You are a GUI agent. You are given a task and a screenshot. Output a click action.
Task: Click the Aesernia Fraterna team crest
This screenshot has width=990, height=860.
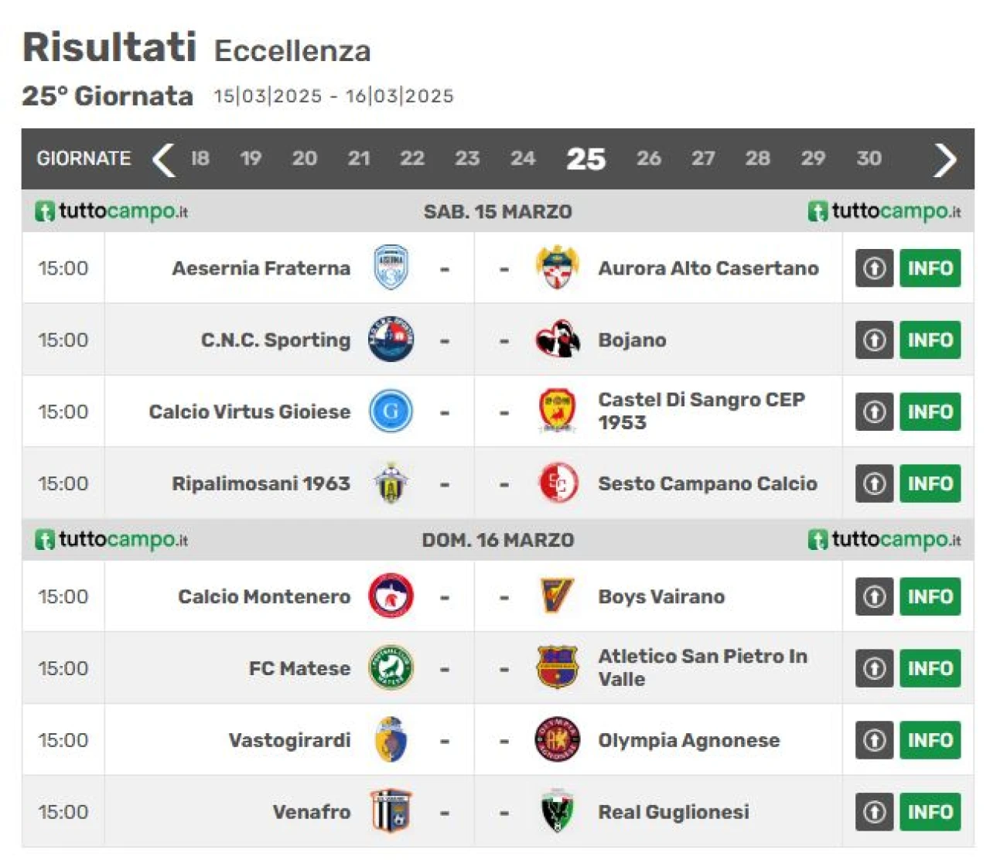391,268
